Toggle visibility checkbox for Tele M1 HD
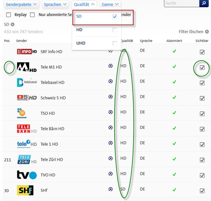 [202, 68]
